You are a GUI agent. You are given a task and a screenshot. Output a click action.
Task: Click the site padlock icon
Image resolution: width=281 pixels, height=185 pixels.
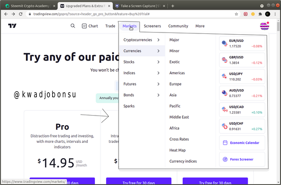click(30, 14)
